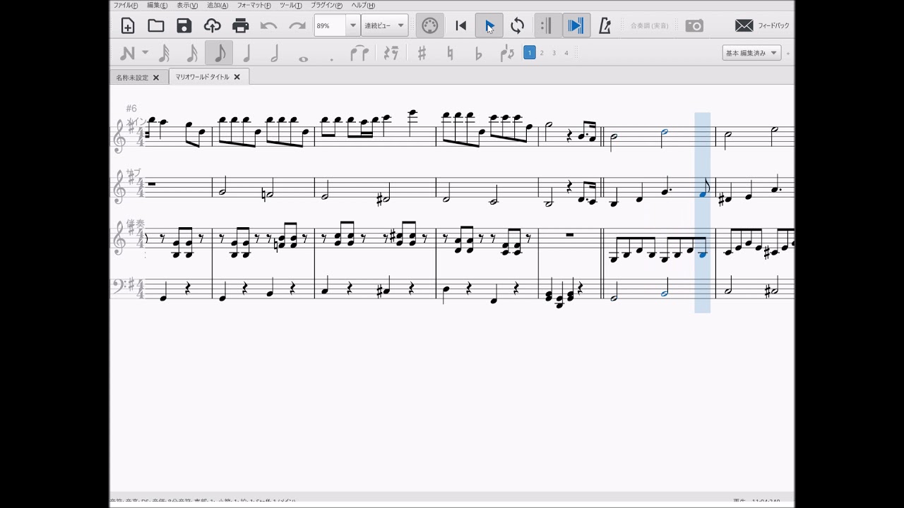The width and height of the screenshot is (904, 508).
Task: Select voice 1
Action: (529, 52)
